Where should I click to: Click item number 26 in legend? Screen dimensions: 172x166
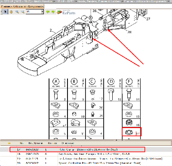pyautogui.click(x=101, y=107)
